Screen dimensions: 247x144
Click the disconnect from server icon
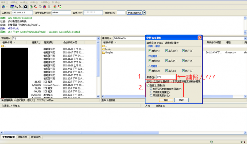(x=45, y=7)
